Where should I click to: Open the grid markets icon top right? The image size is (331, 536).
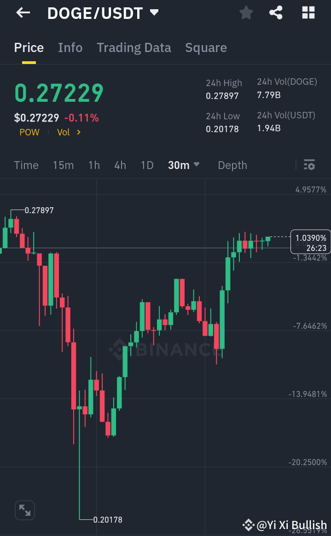pyautogui.click(x=308, y=12)
